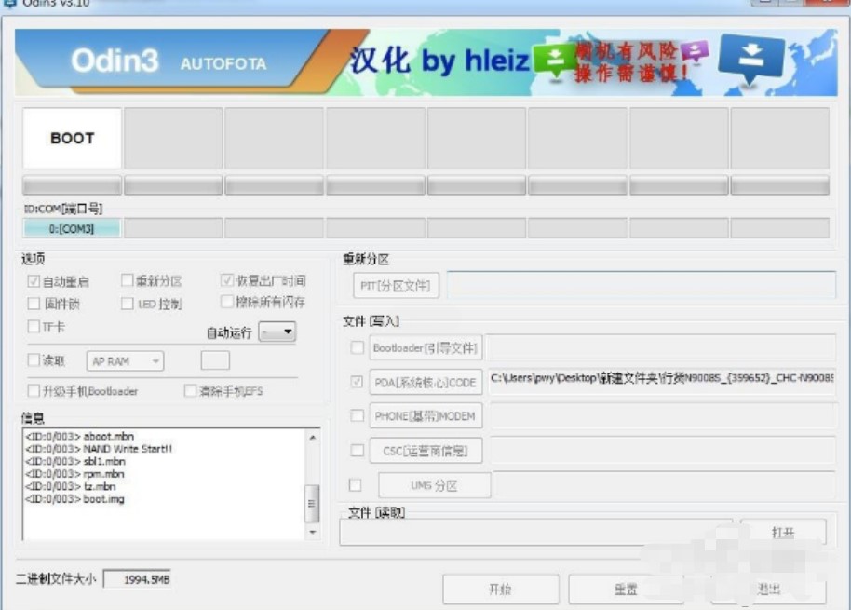Viewport: 851px width, 610px height.
Task: Click the purple transfer icon in banner
Action: point(696,51)
